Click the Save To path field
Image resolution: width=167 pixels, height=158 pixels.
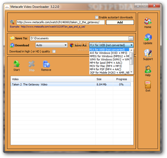79,38
